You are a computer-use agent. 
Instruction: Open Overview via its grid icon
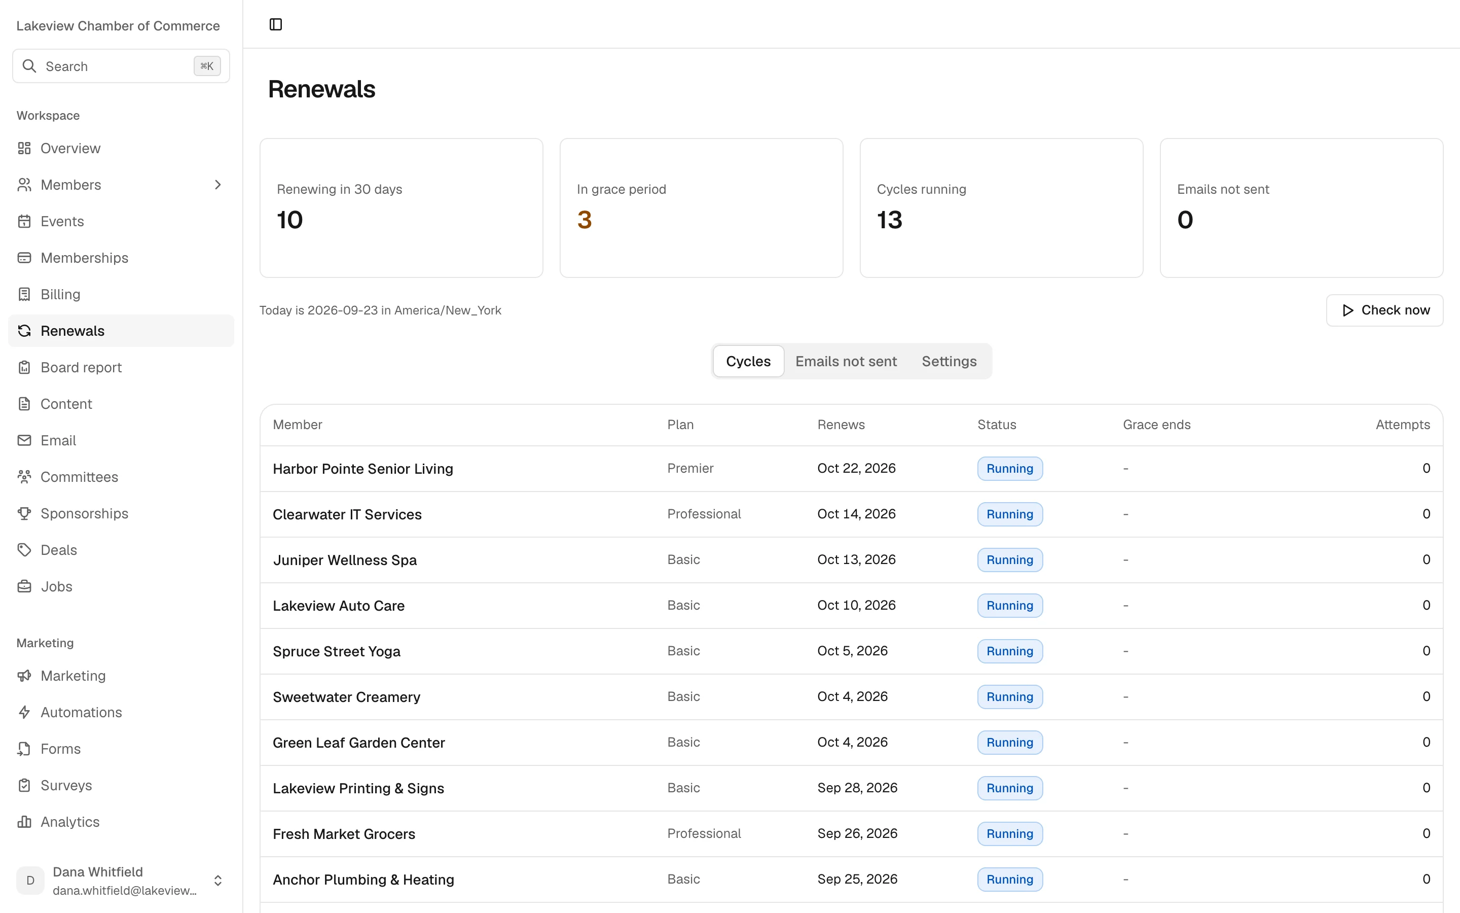click(x=24, y=148)
